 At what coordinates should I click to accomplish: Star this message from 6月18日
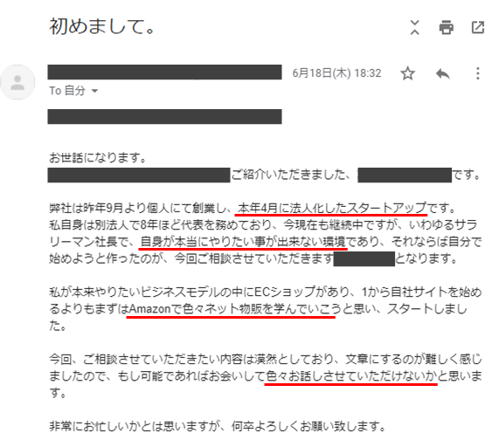(x=407, y=73)
